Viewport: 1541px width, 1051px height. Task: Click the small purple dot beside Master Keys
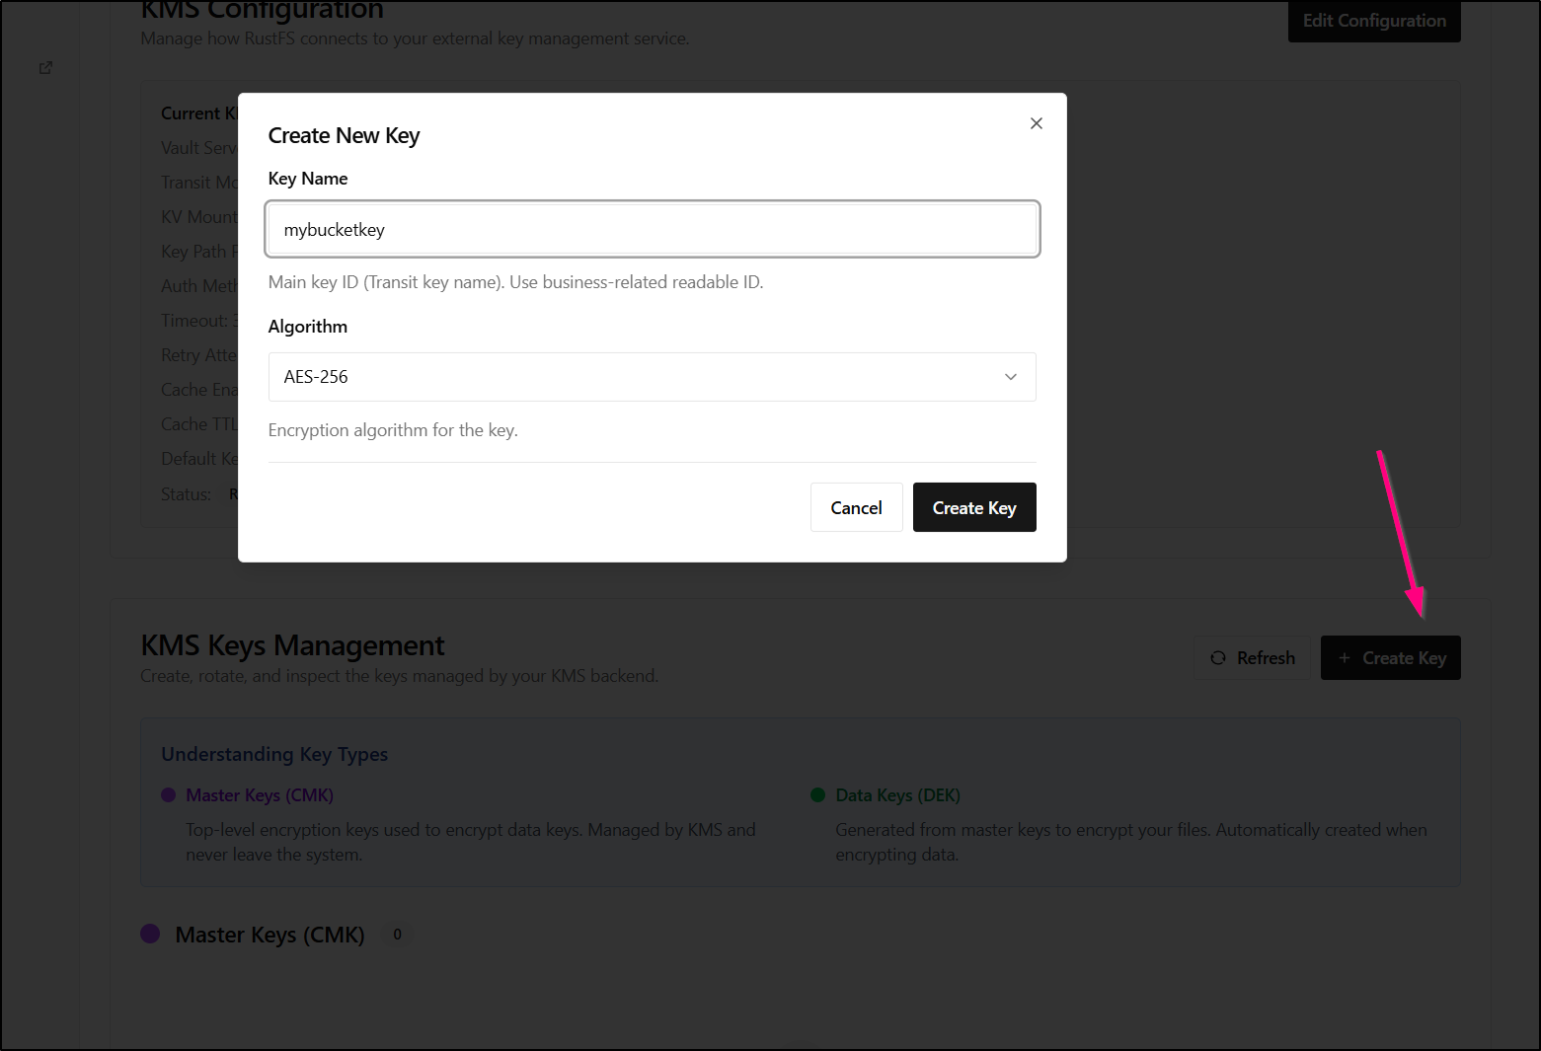coord(169,795)
